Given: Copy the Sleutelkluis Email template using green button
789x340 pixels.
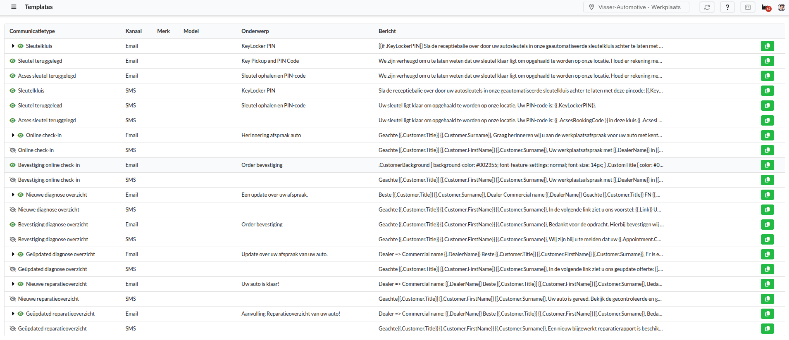Looking at the screenshot, I should point(767,46).
